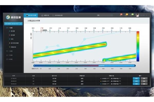Click blue action button in first alarm row
Image resolution: width=154 pixels, height=102 pixels.
tap(136, 78)
